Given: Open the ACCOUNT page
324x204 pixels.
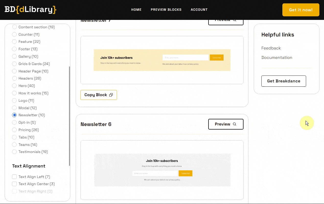Looking at the screenshot, I should pyautogui.click(x=199, y=10).
